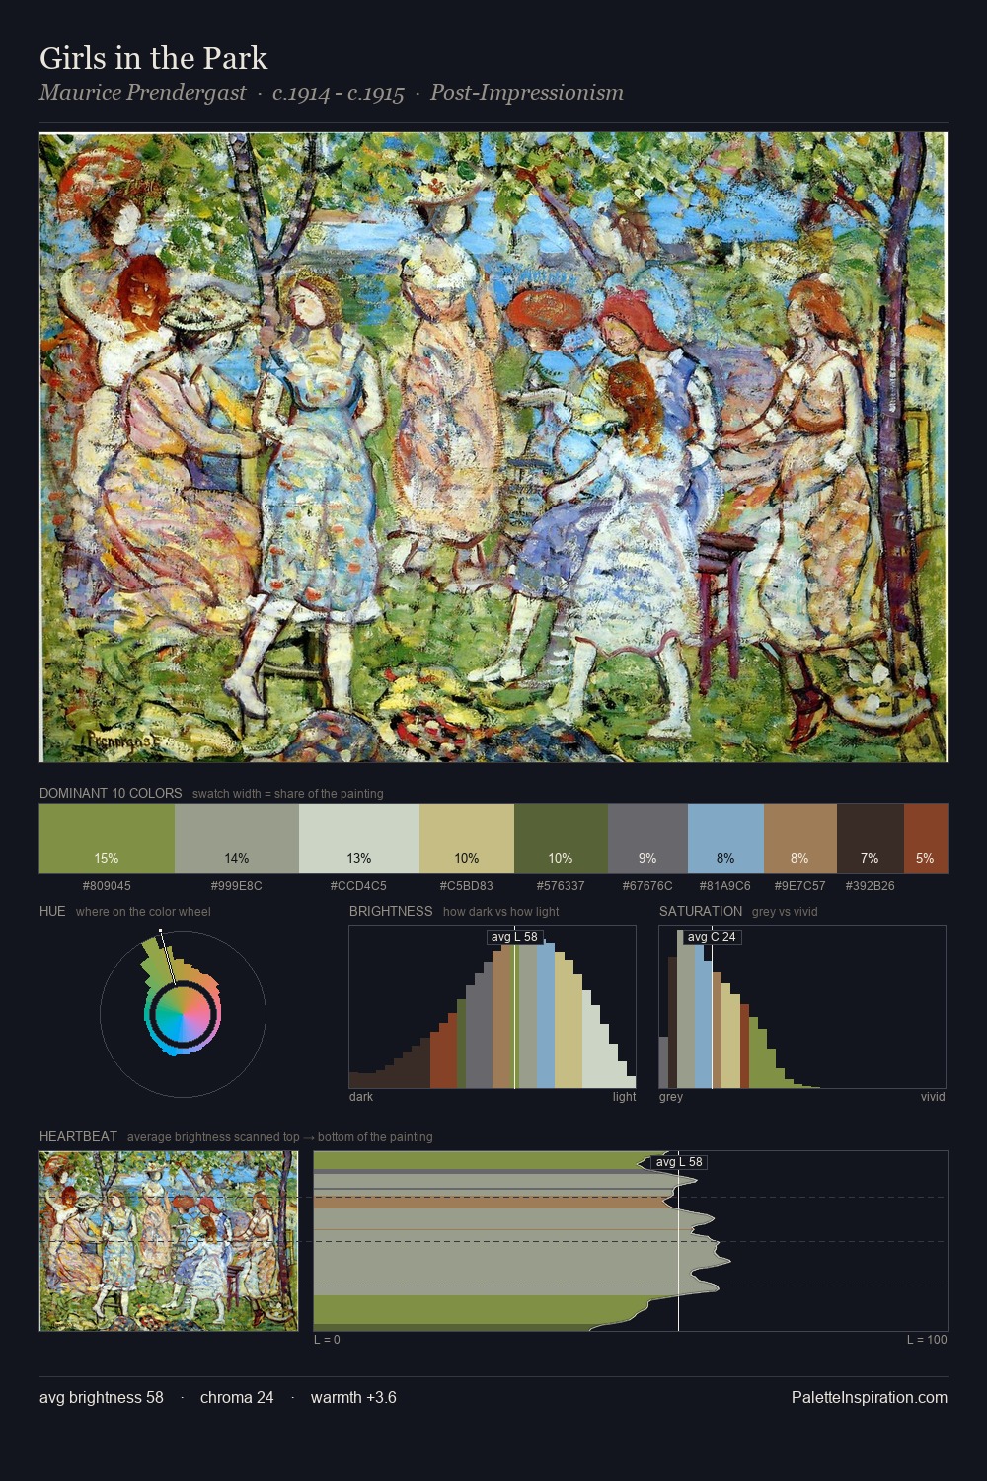This screenshot has width=987, height=1481.
Task: Click the hue color wheel chart
Action: click(183, 1014)
